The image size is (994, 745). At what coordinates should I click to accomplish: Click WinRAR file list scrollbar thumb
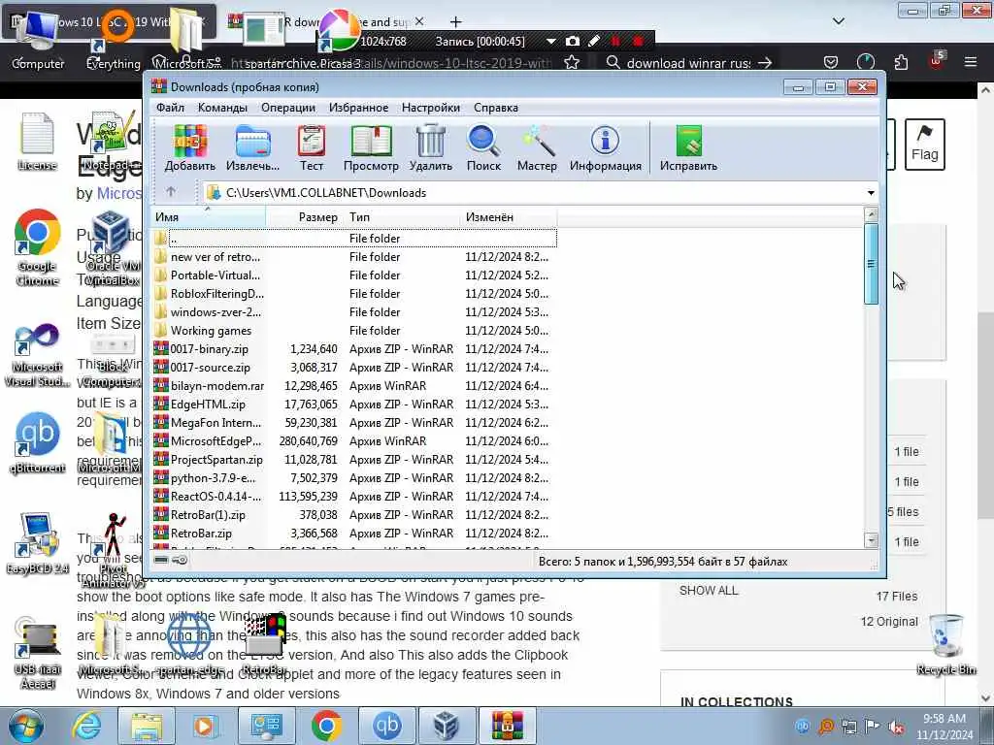[871, 264]
